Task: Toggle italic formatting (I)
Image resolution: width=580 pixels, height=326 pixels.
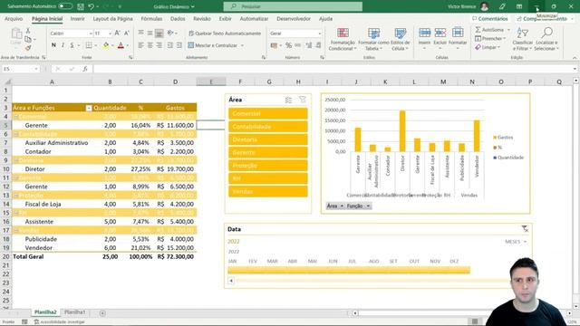Action: (63, 45)
